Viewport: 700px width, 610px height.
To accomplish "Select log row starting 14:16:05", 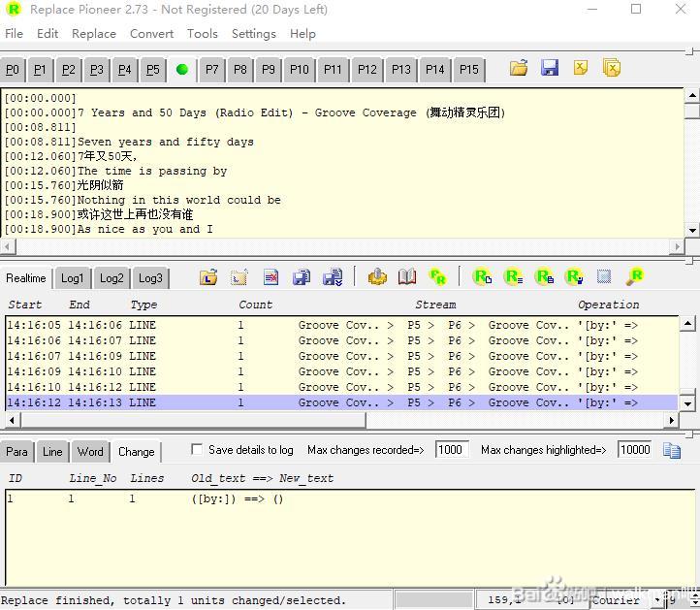I will 342,325.
